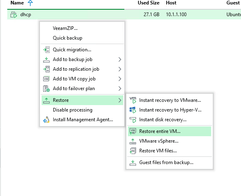Viewport: 241px width, 196px height.
Task: Sort by the Host column header
Action: tap(171, 3)
